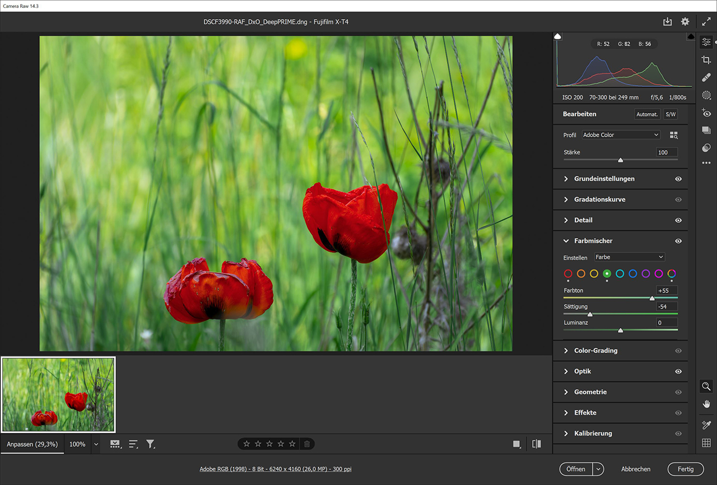This screenshot has height=485, width=717.
Task: Toggle visibility of Grundeinstellungen edits
Action: 678,179
